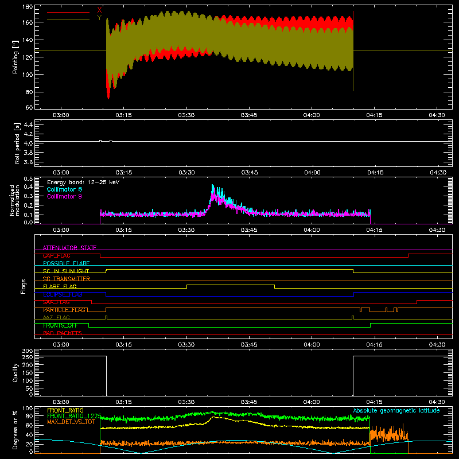Viewport: 459px width, 459px height.
Task: Click the cyan 'Collimator 8' legend entry
Action: click(64, 189)
